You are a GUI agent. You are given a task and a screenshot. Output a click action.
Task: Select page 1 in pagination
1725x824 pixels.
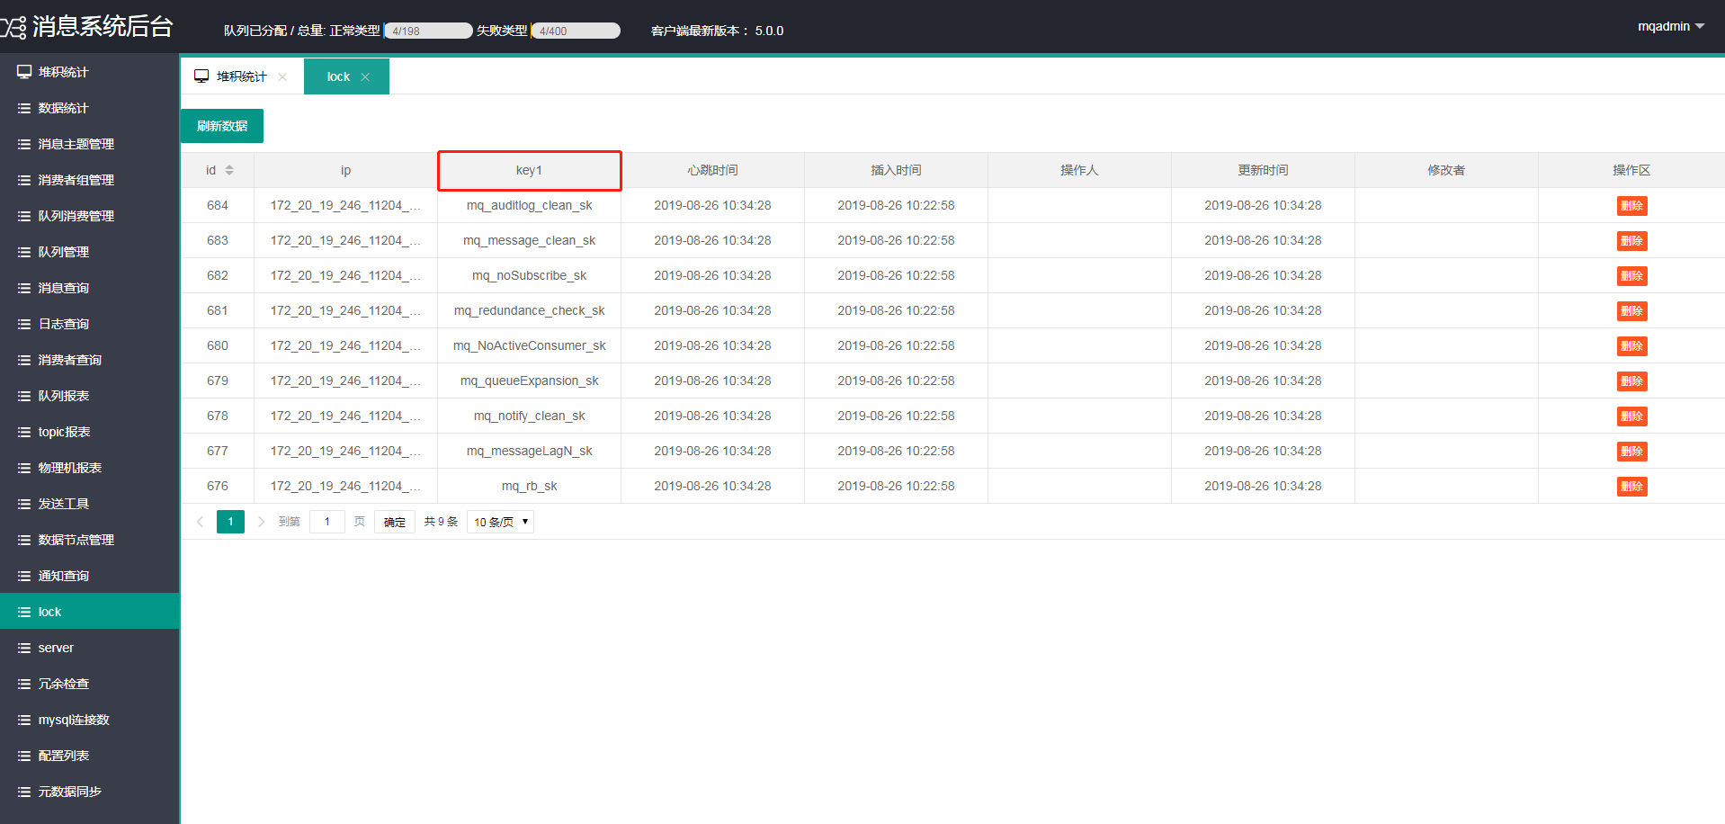230,522
